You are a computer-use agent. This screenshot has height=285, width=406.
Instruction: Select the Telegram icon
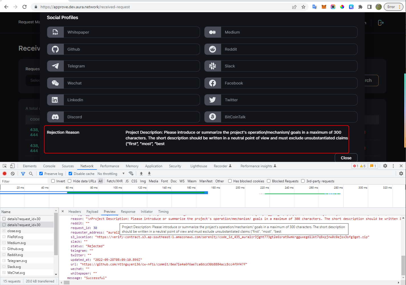[55, 66]
